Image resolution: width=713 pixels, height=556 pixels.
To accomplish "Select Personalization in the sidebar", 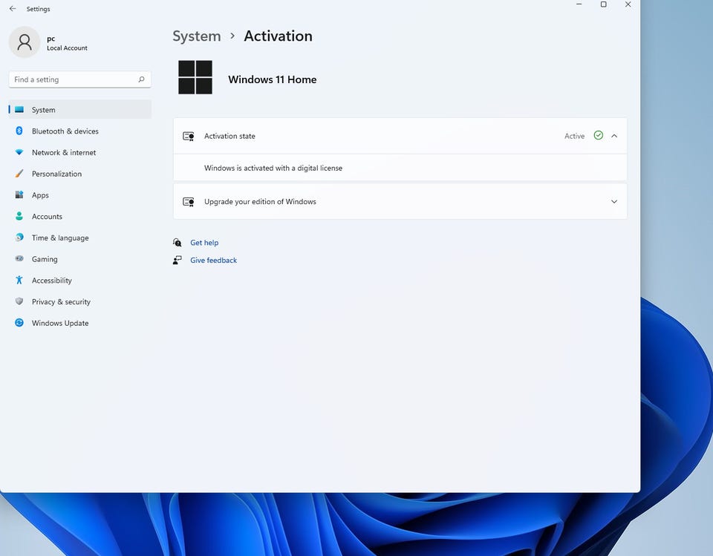I will click(80, 174).
